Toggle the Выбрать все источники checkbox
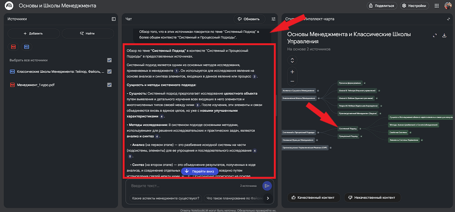This screenshot has width=455, height=212. click(109, 60)
